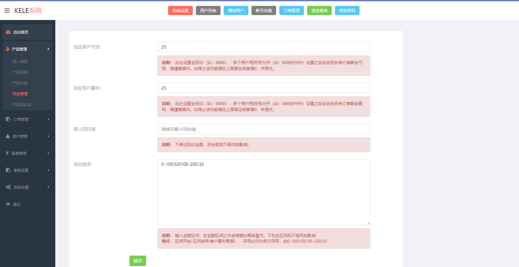
Task: Click the 订单管理 sidebar icon
Action: [8, 119]
